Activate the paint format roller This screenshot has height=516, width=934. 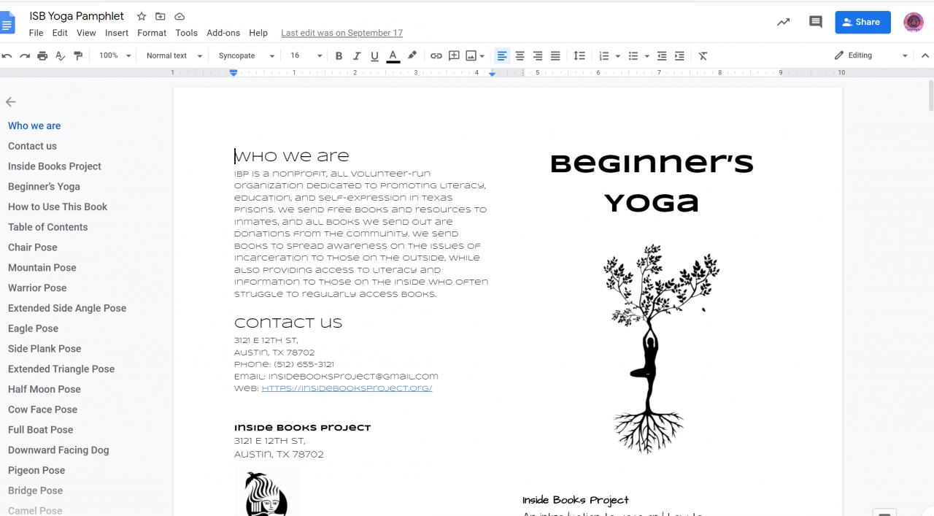(x=78, y=56)
